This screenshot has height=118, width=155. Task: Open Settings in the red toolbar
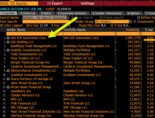(x=87, y=4)
